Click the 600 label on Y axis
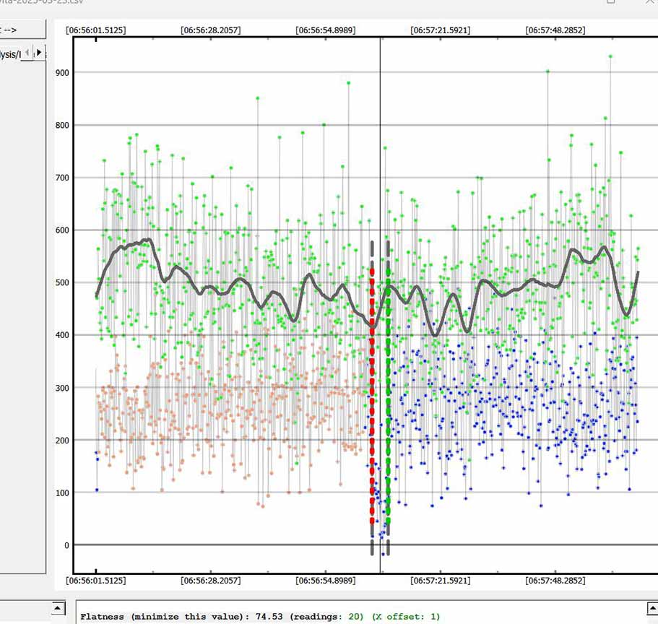The image size is (658, 624). point(62,230)
